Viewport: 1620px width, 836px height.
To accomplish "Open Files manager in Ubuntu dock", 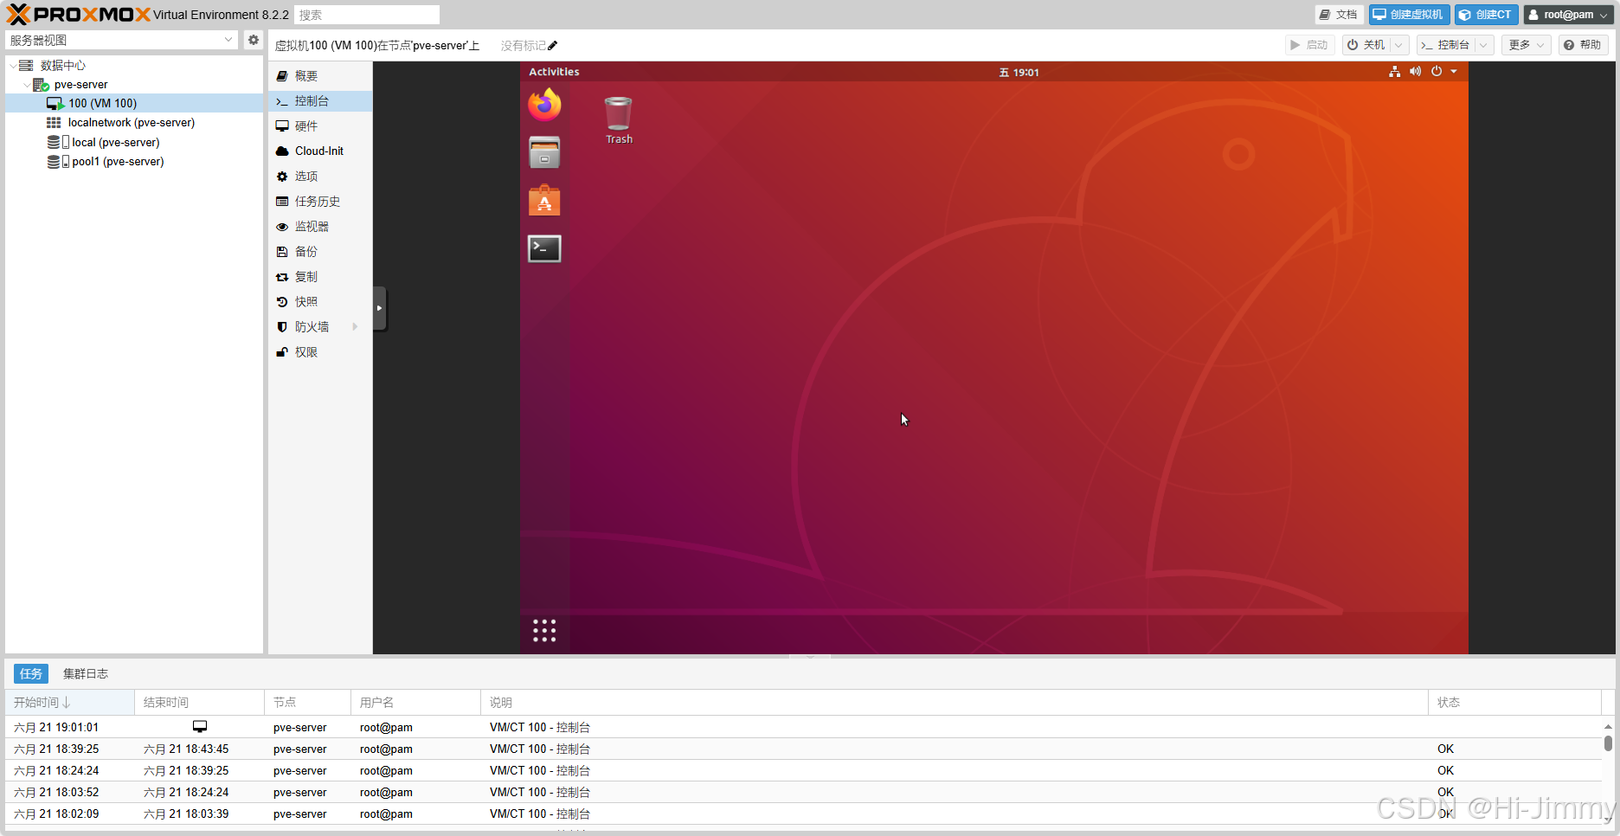I will click(x=544, y=153).
